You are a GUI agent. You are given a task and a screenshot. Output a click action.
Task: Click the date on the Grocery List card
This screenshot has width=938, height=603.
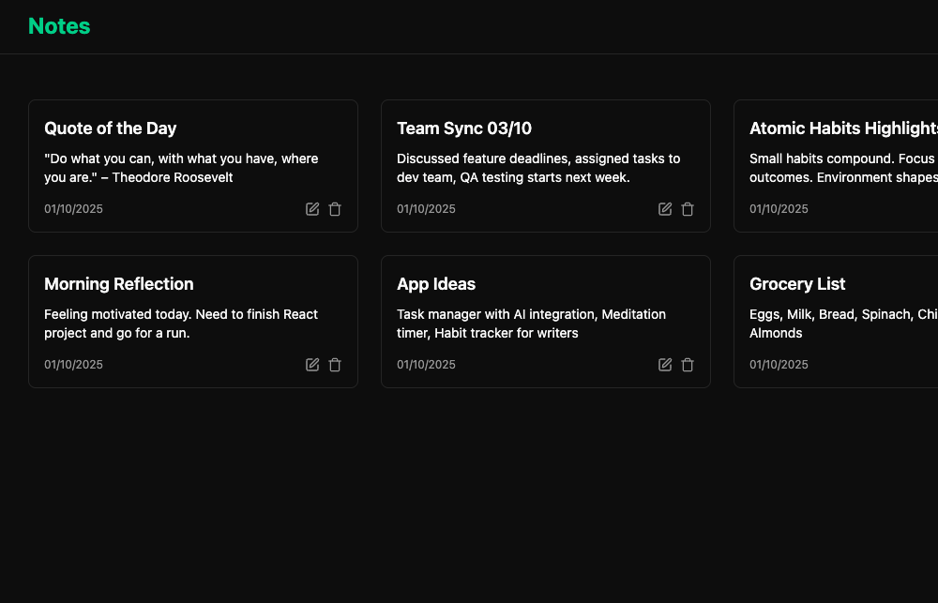point(779,365)
